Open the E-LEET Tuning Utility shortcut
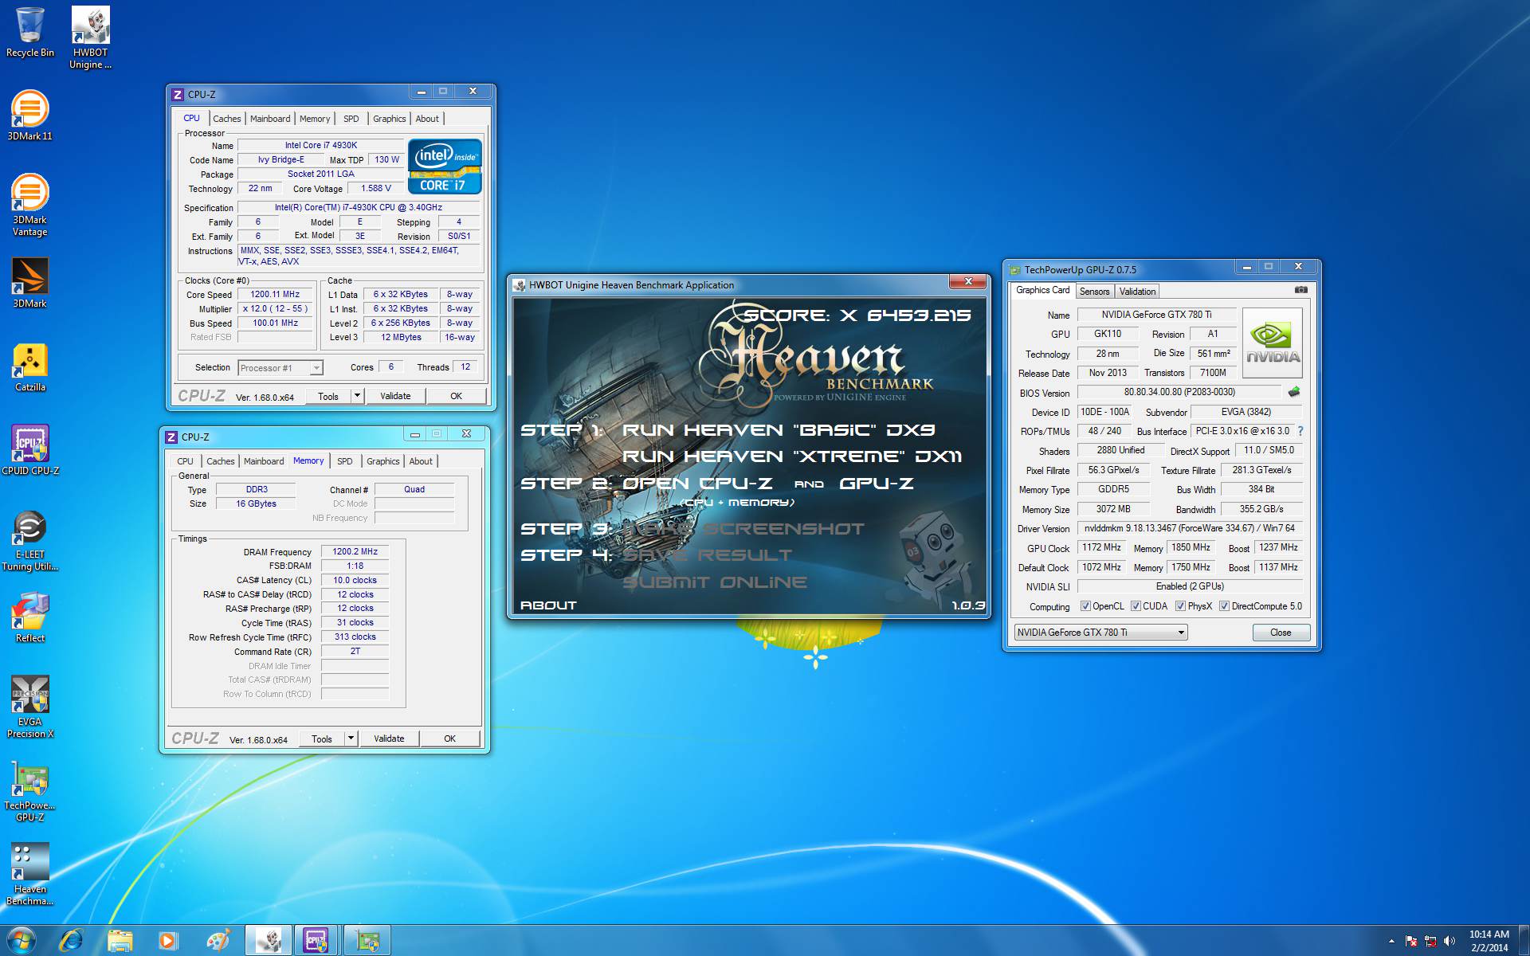This screenshot has height=956, width=1530. pyautogui.click(x=29, y=541)
